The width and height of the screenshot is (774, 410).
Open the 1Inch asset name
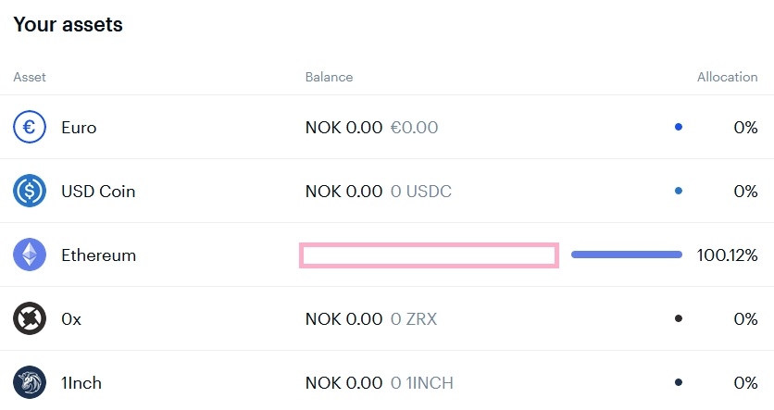pyautogui.click(x=81, y=382)
